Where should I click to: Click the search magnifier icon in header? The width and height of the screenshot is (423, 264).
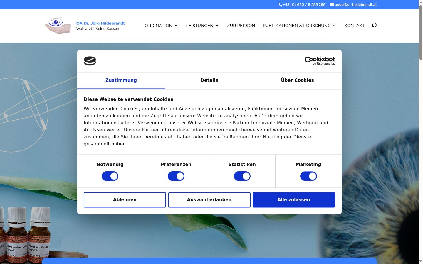(374, 26)
